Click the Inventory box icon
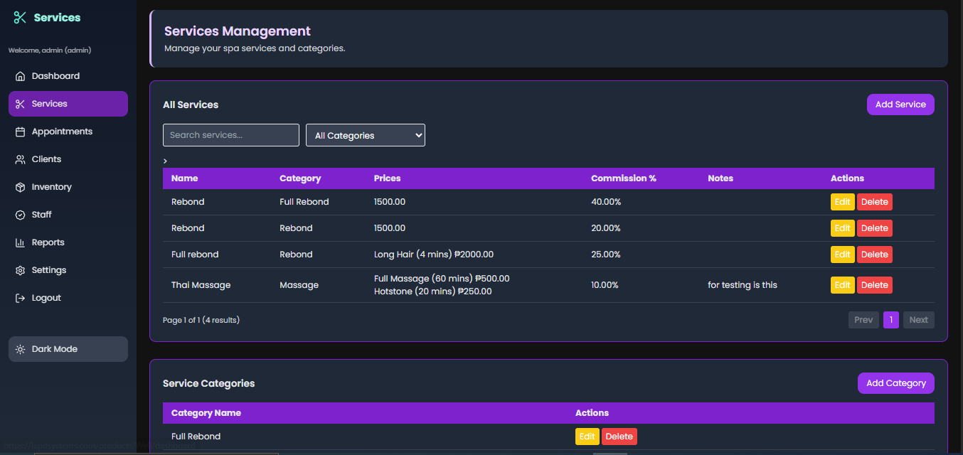Viewport: 963px width, 455px height. (20, 187)
